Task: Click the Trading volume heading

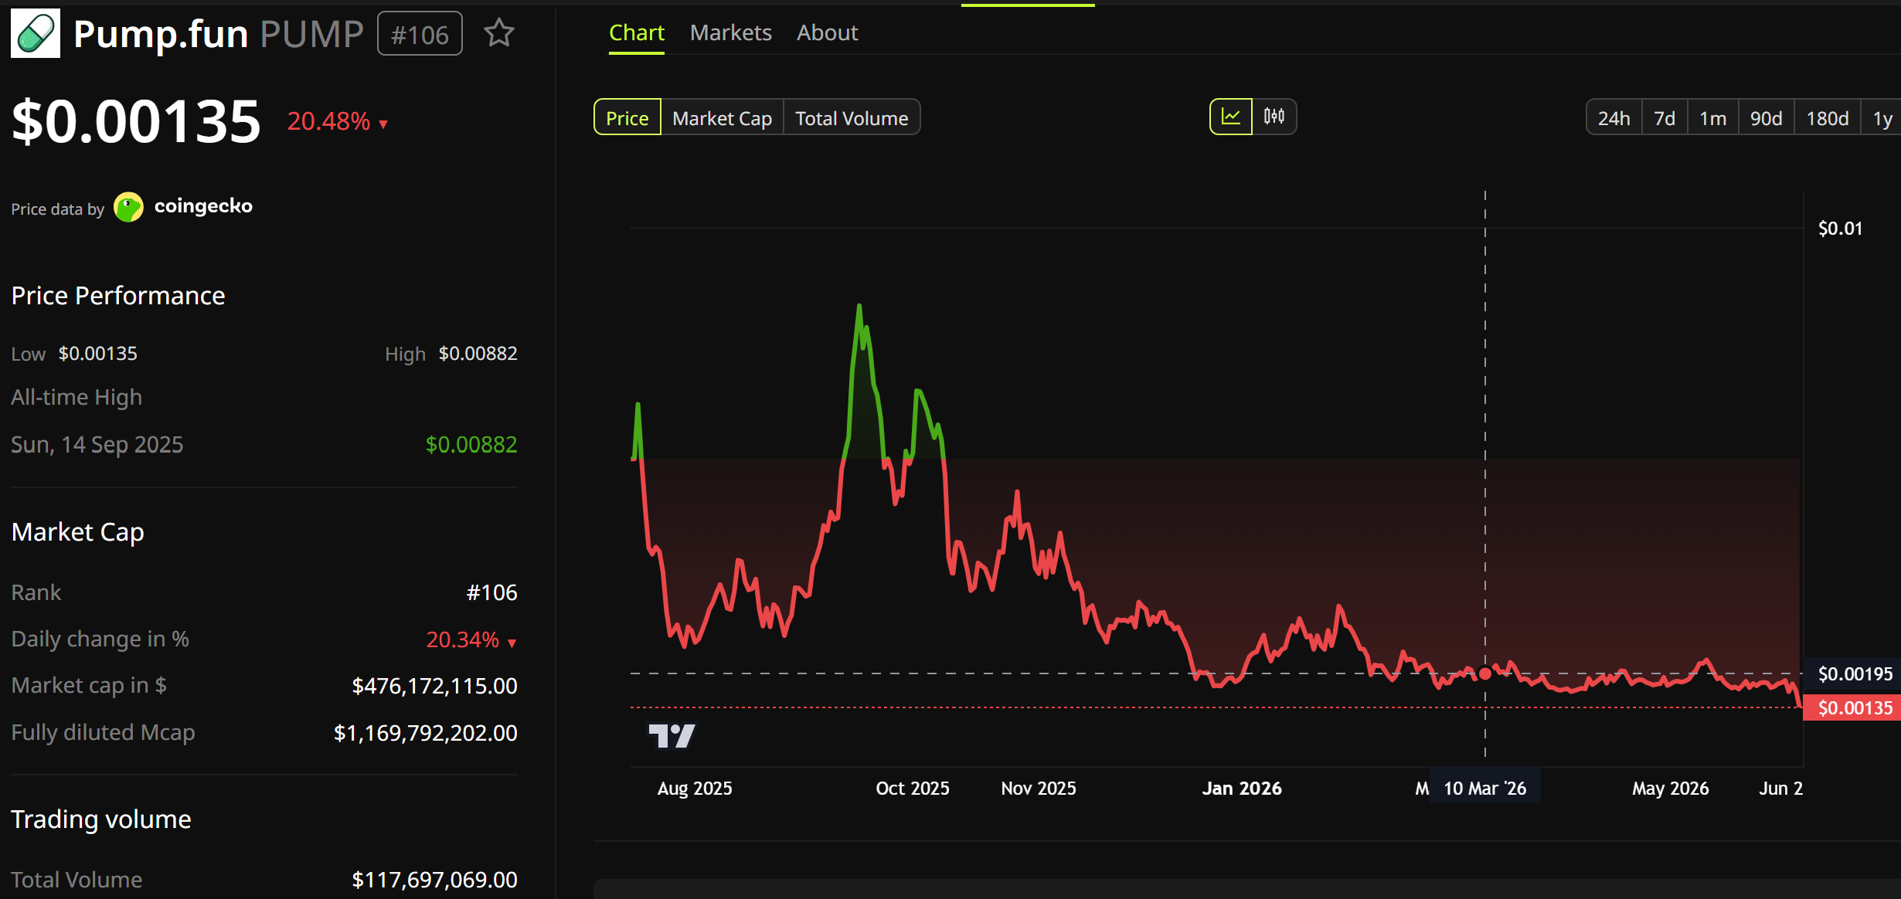Action: (x=101, y=819)
